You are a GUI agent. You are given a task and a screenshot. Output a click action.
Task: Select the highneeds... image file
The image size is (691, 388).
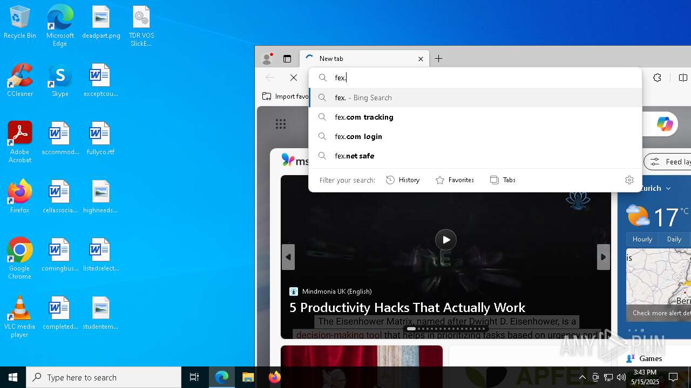(x=101, y=197)
